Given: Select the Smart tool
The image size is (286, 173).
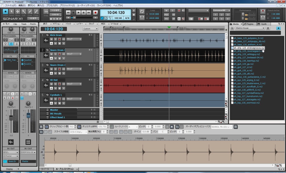Looking at the screenshot, I should [x=5, y=12].
